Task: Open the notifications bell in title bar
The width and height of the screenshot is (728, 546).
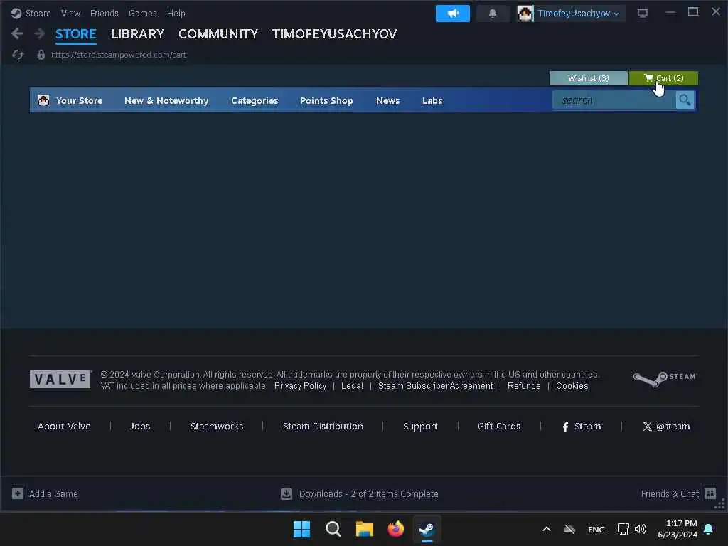Action: (493, 14)
